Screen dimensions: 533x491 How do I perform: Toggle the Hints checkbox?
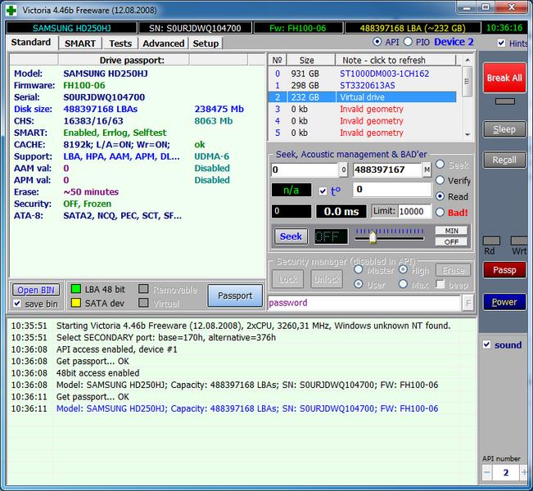tap(501, 43)
